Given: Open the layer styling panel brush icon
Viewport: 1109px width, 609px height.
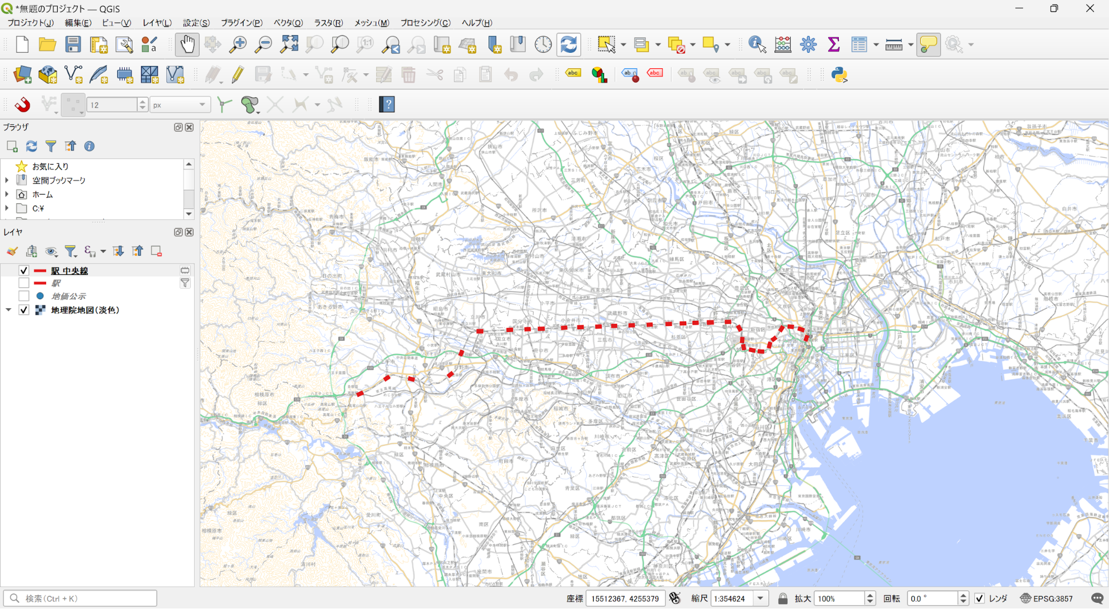Looking at the screenshot, I should coord(12,251).
